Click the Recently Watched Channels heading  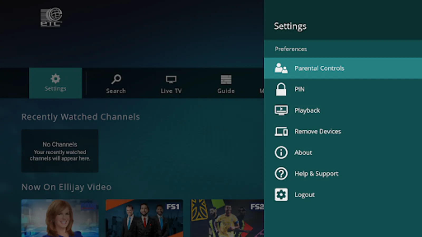tap(81, 117)
